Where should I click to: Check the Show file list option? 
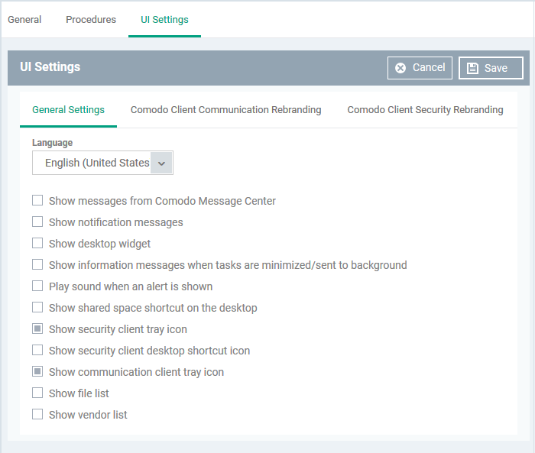coord(37,393)
